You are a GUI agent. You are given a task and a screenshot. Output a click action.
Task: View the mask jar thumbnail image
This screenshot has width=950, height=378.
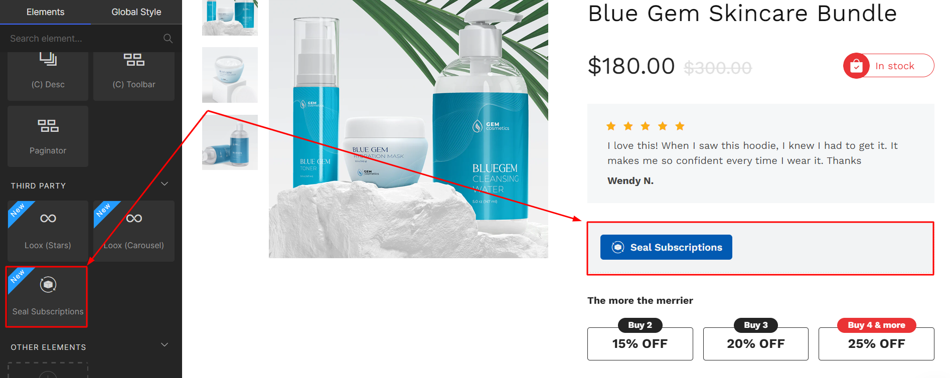click(230, 75)
